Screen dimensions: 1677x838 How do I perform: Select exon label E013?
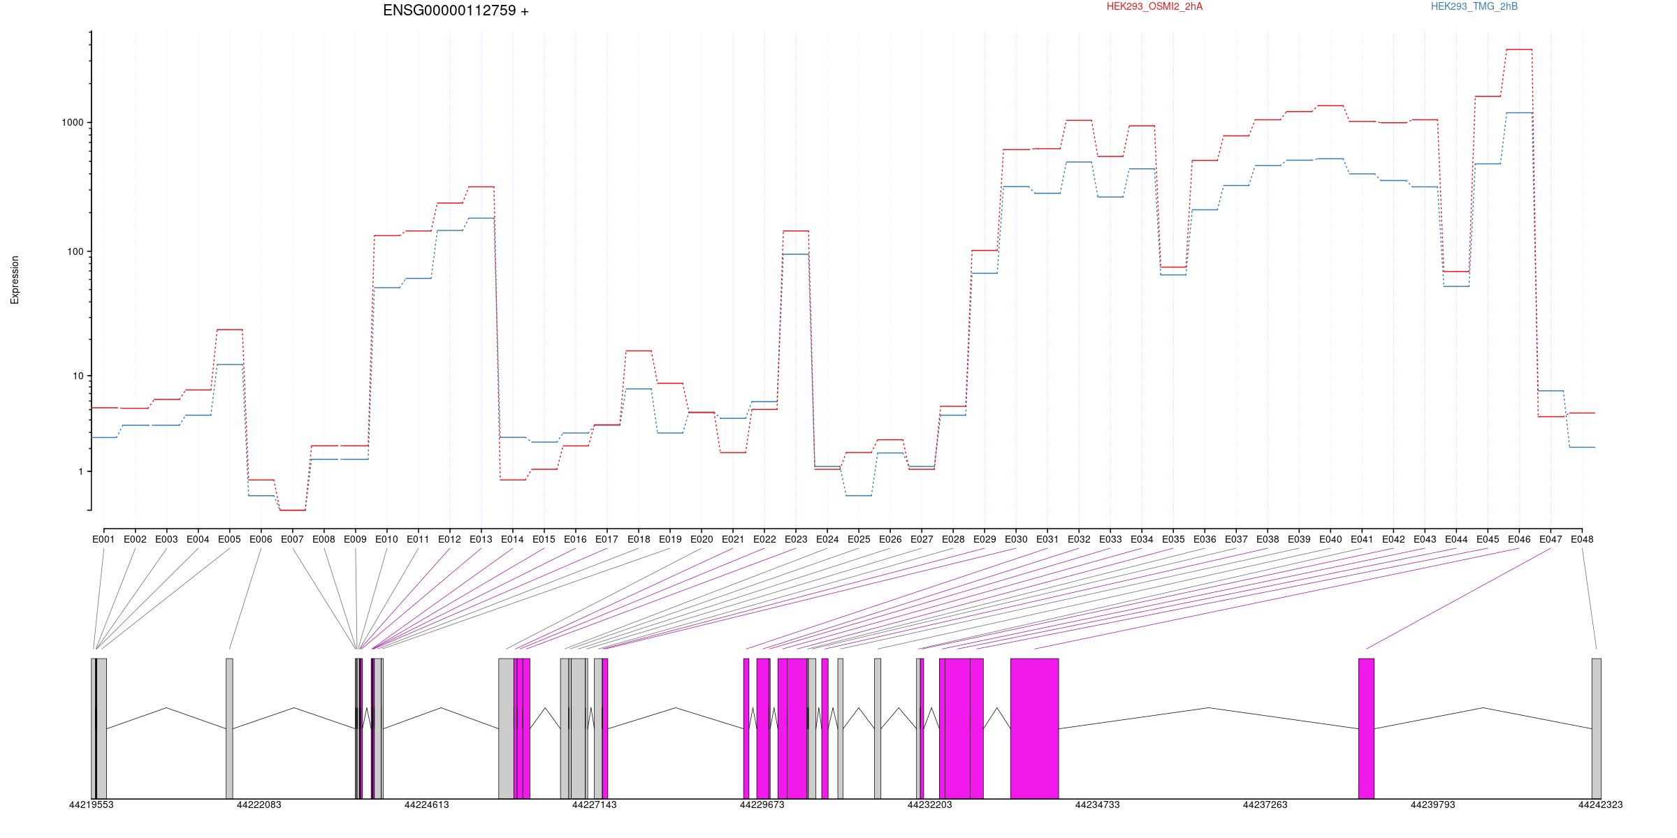coord(481,539)
